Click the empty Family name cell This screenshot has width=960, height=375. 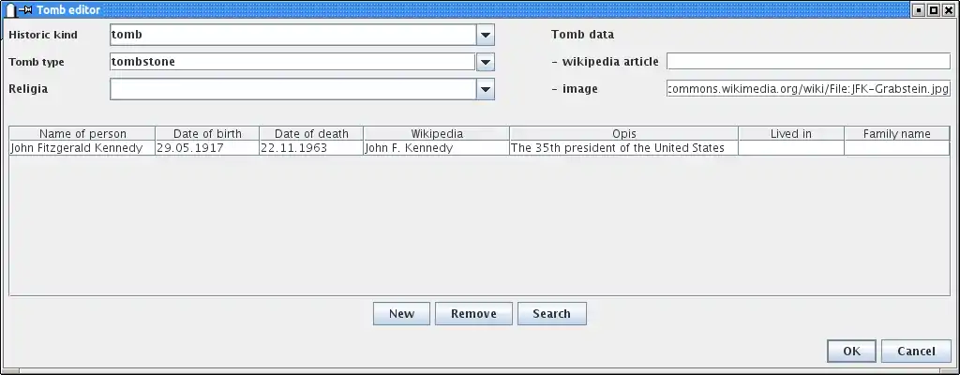point(896,148)
